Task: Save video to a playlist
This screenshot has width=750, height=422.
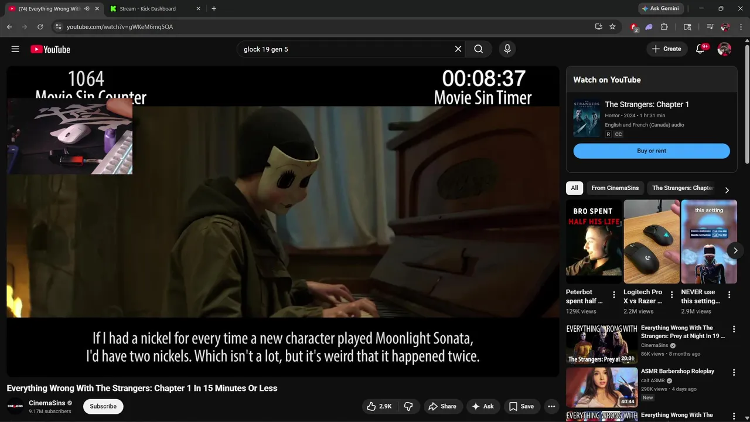Action: pos(521,406)
